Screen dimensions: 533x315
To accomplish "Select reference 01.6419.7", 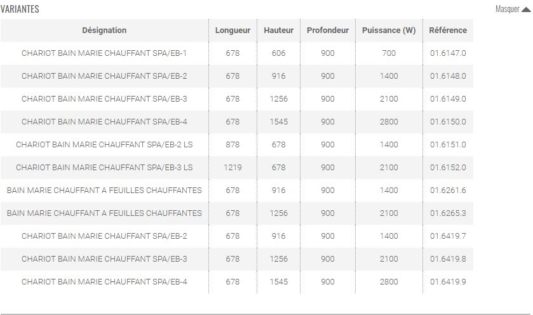I will click(448, 236).
